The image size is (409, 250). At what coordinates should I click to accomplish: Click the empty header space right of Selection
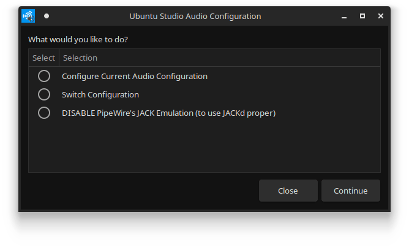tap(245, 58)
